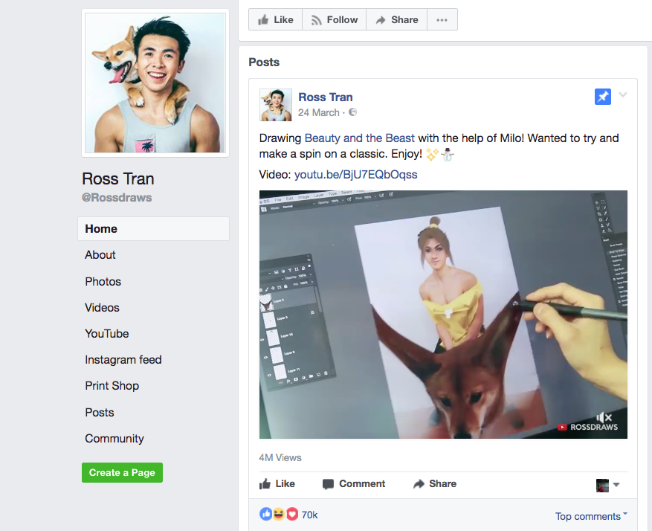This screenshot has height=531, width=652.
Task: Open the small post author avatar
Action: [x=276, y=105]
